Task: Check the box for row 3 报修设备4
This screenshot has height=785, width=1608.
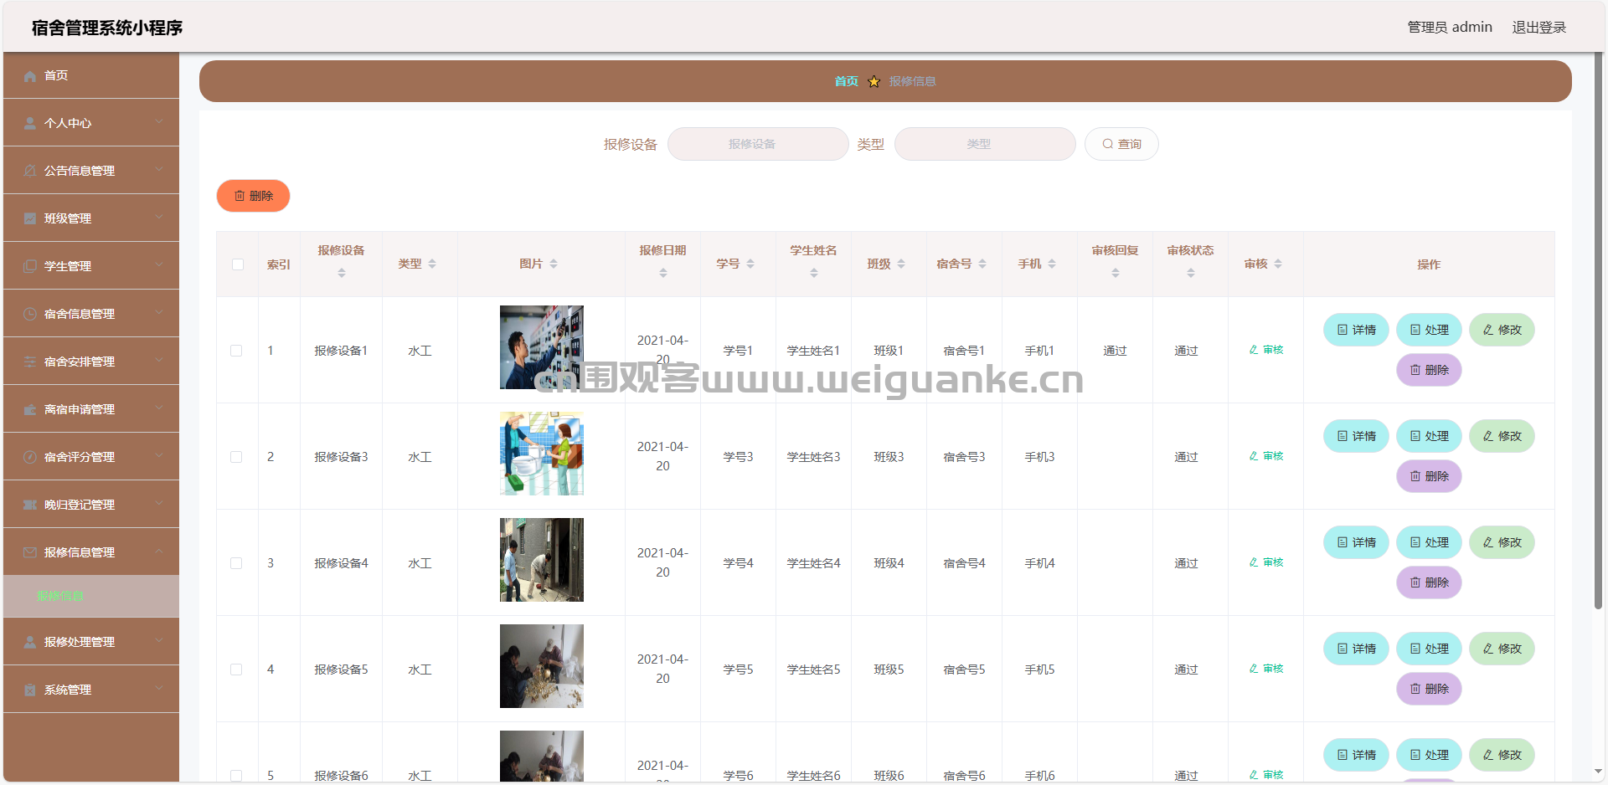Action: pyautogui.click(x=236, y=564)
